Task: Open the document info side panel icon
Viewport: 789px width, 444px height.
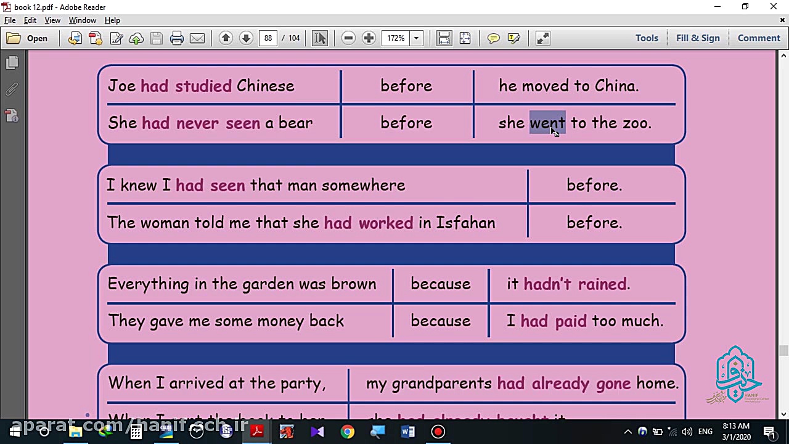Action: click(x=12, y=116)
